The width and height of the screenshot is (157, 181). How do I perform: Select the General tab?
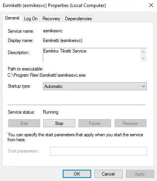click(x=12, y=18)
